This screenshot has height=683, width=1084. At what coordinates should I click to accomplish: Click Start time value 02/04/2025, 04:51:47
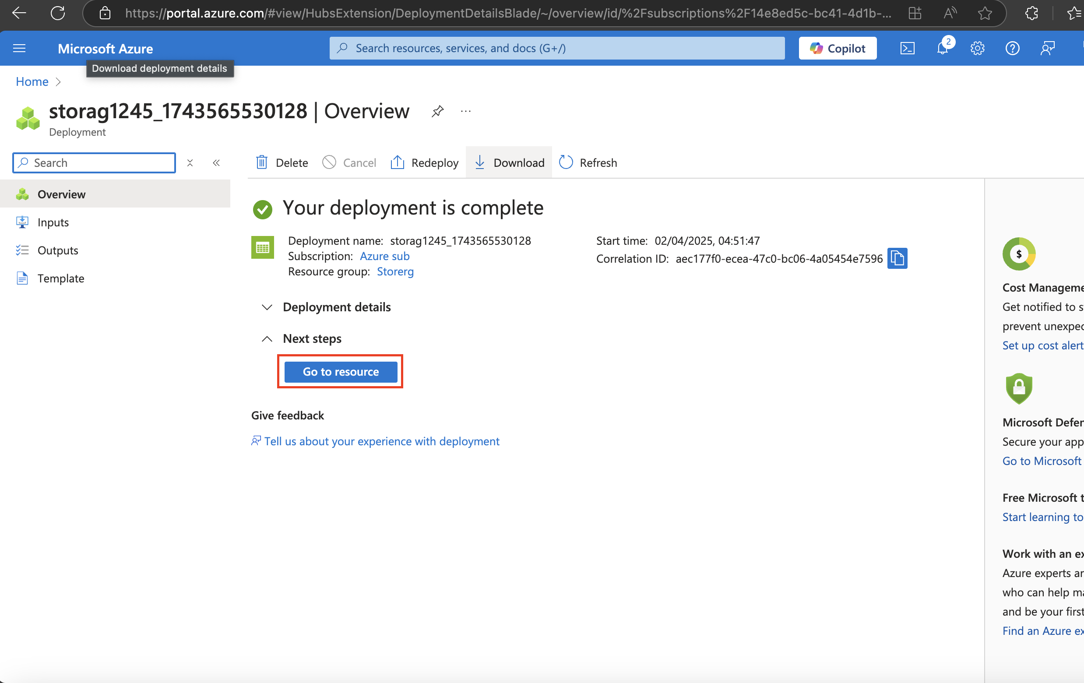[x=707, y=241]
